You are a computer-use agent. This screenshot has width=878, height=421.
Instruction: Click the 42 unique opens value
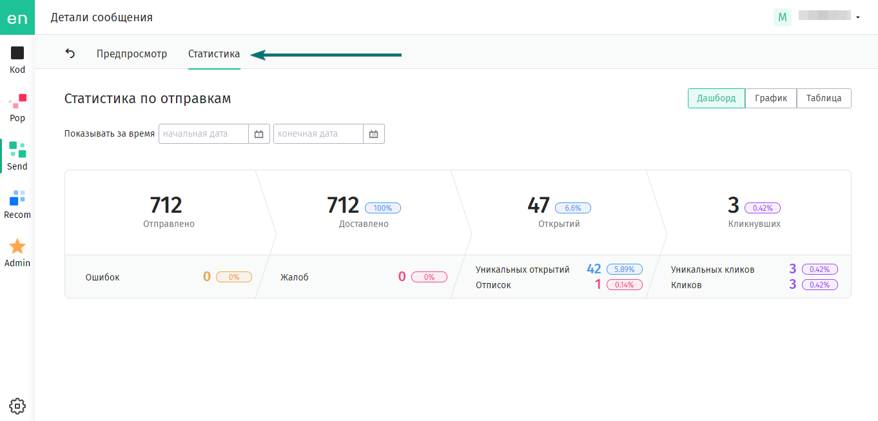594,269
